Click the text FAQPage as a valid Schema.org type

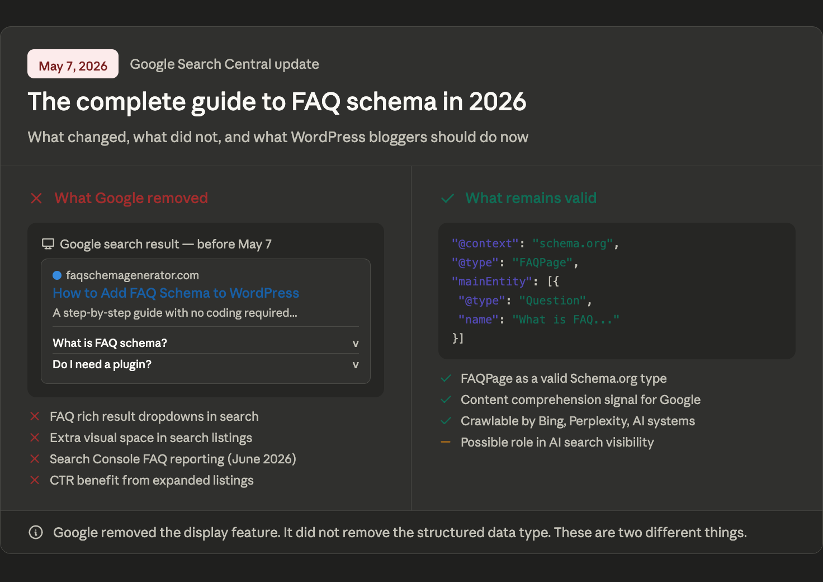(564, 378)
